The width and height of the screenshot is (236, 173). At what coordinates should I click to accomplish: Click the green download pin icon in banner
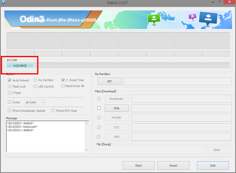154,19
